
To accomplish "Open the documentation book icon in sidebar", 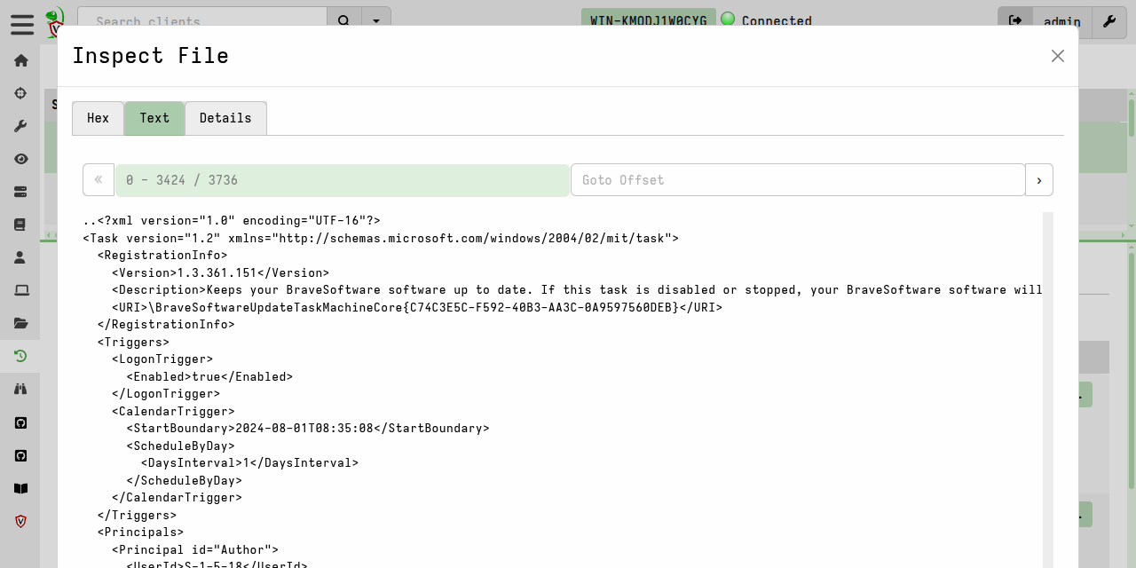I will tap(20, 488).
